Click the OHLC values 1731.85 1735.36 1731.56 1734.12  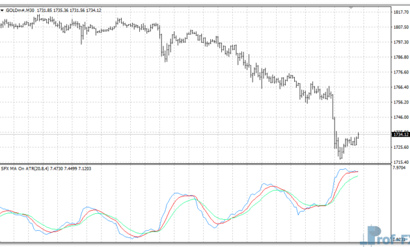pos(69,10)
